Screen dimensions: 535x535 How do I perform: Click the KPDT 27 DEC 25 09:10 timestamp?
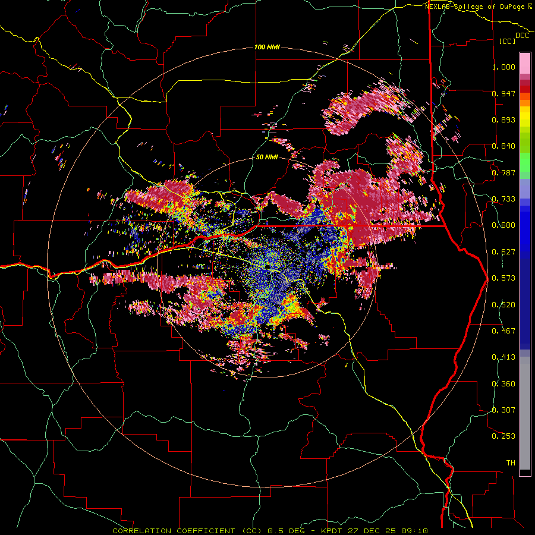(374, 531)
